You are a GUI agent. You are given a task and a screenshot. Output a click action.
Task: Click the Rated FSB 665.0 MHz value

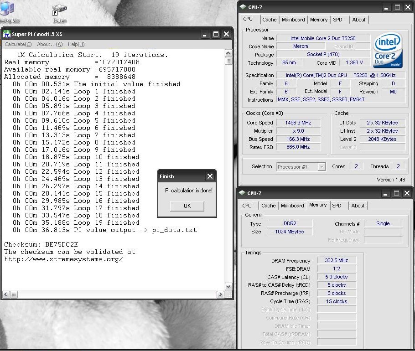tap(298, 147)
